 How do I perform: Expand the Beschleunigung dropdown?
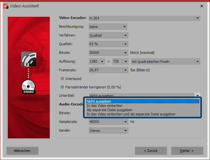pyautogui.click(x=108, y=26)
